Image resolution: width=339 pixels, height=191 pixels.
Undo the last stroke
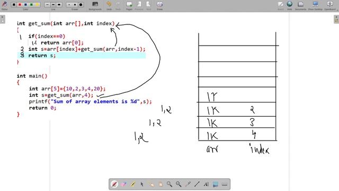tap(109, 5)
